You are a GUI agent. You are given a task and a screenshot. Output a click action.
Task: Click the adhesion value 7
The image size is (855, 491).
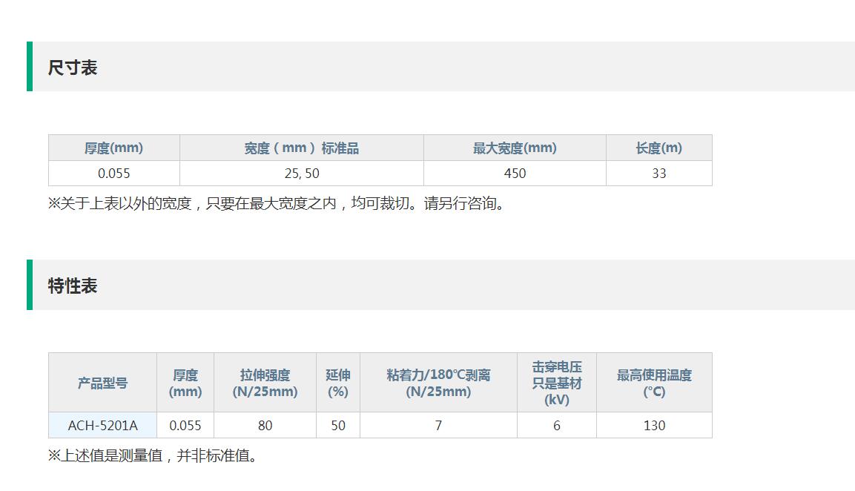(x=438, y=425)
